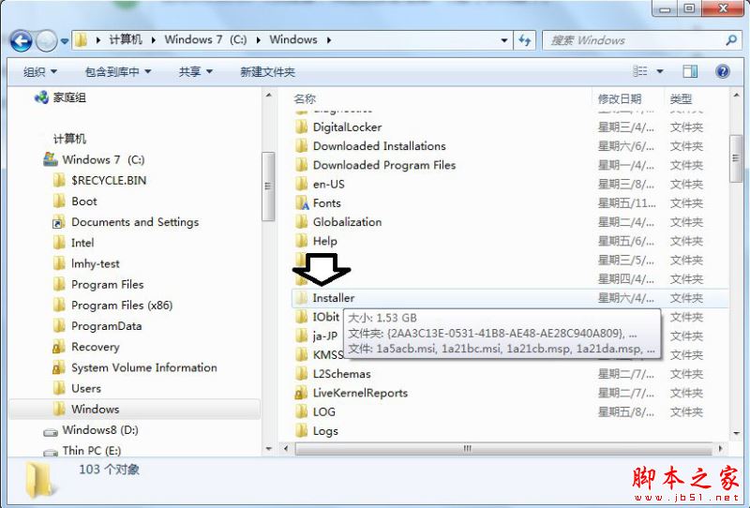The height and width of the screenshot is (508, 750).
Task: Open the recent pages dropdown arrow
Action: click(65, 41)
